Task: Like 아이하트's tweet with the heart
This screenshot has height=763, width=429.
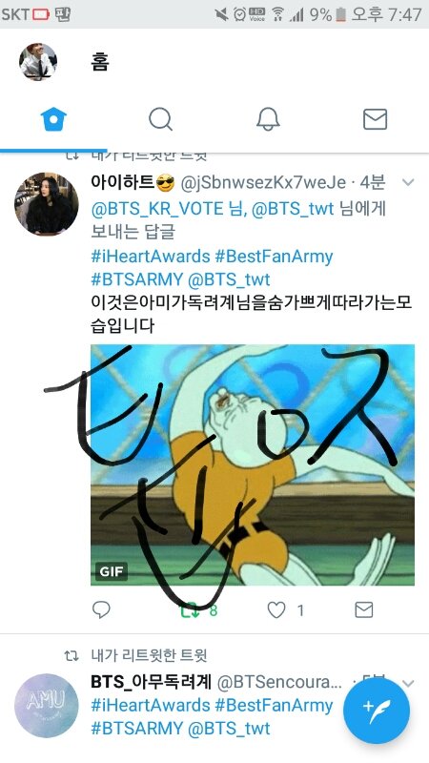Action: 276,609
